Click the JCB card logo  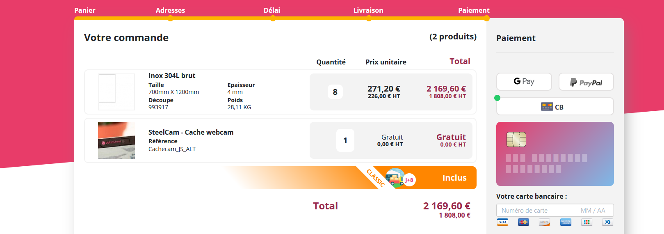(586, 222)
